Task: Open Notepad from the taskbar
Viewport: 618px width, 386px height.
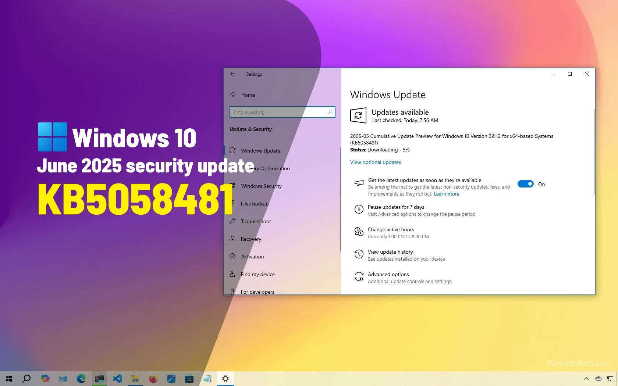Action: 207,378
